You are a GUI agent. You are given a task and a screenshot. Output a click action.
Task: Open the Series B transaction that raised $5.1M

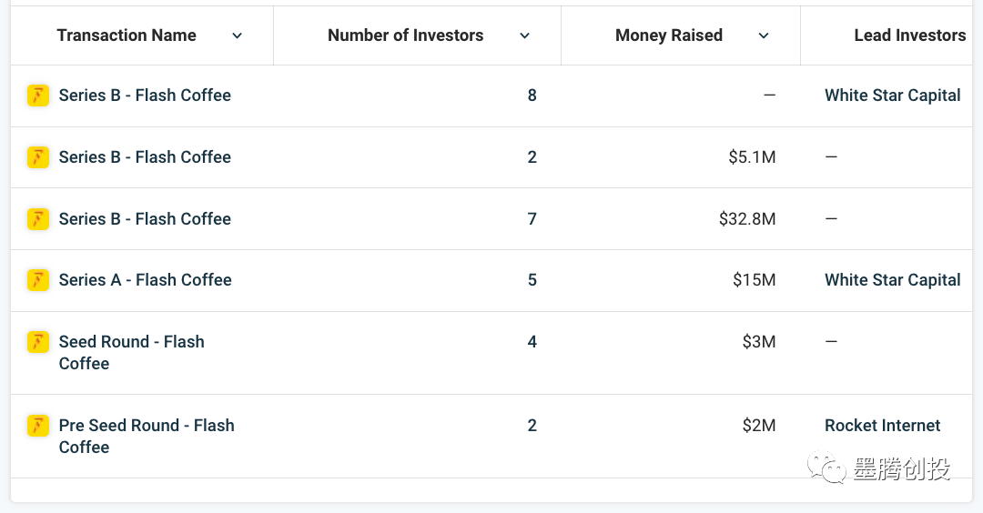pos(145,157)
